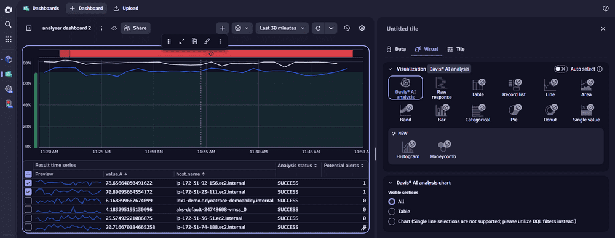Toggle the select-all checkbox in table header
Viewport: 615px width, 238px height.
28,174
